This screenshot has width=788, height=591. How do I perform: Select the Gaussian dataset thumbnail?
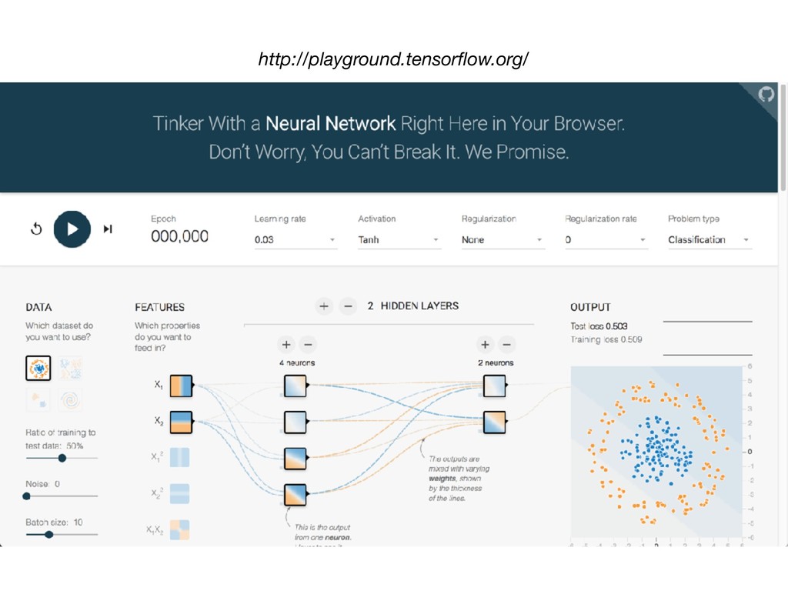coord(38,400)
